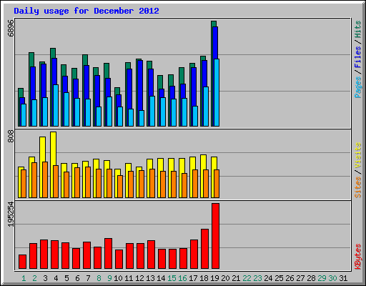This screenshot has height=286, width=366.
Task: Click the yellow Visits legend label
Action: coord(357,156)
